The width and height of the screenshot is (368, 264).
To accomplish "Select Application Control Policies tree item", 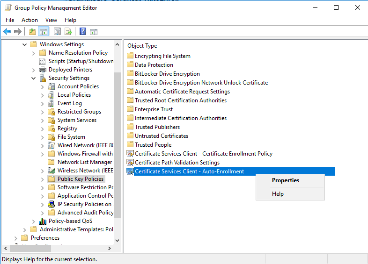I will (x=85, y=196).
